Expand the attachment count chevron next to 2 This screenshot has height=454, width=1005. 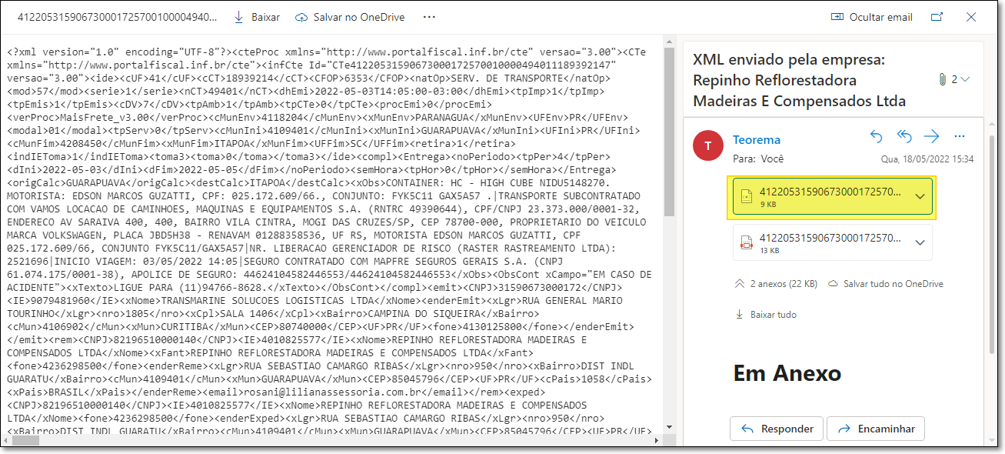[x=966, y=79]
